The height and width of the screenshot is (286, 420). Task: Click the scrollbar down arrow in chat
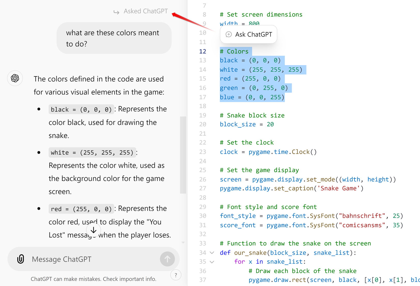tap(183, 243)
